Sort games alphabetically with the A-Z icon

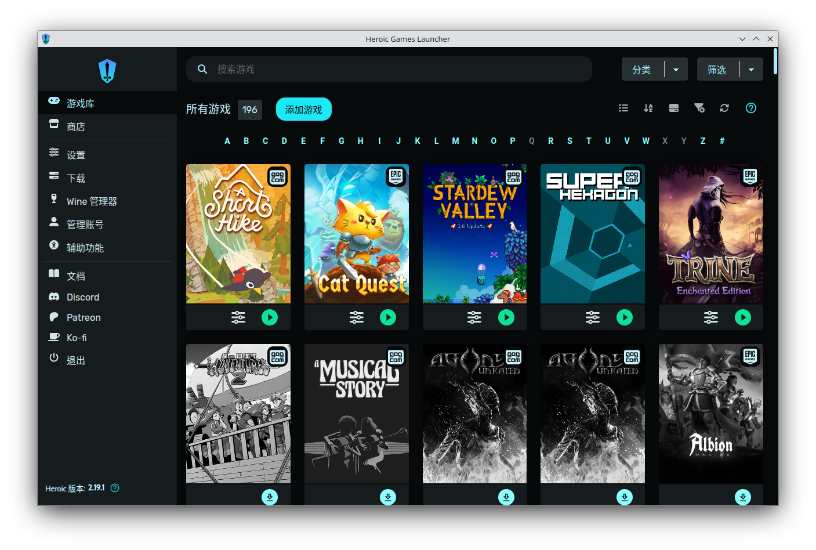click(648, 108)
